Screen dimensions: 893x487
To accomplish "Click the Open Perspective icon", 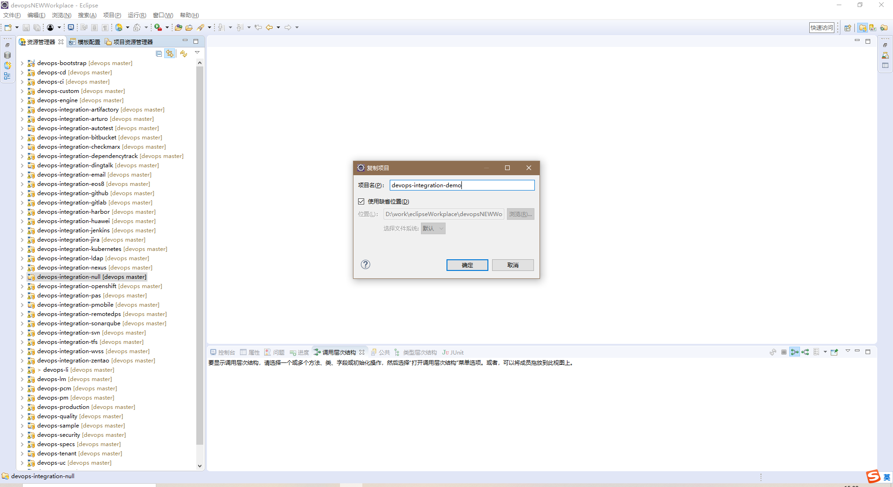I will point(847,28).
